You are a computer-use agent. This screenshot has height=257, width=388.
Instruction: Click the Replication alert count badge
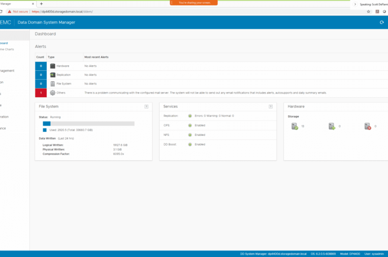point(41,75)
